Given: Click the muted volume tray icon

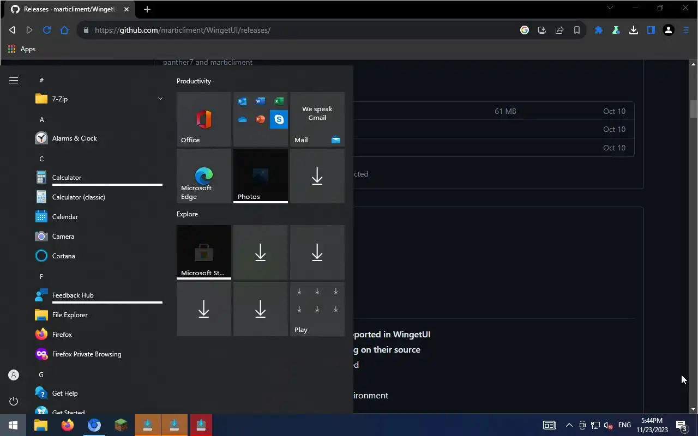Looking at the screenshot, I should 609,425.
